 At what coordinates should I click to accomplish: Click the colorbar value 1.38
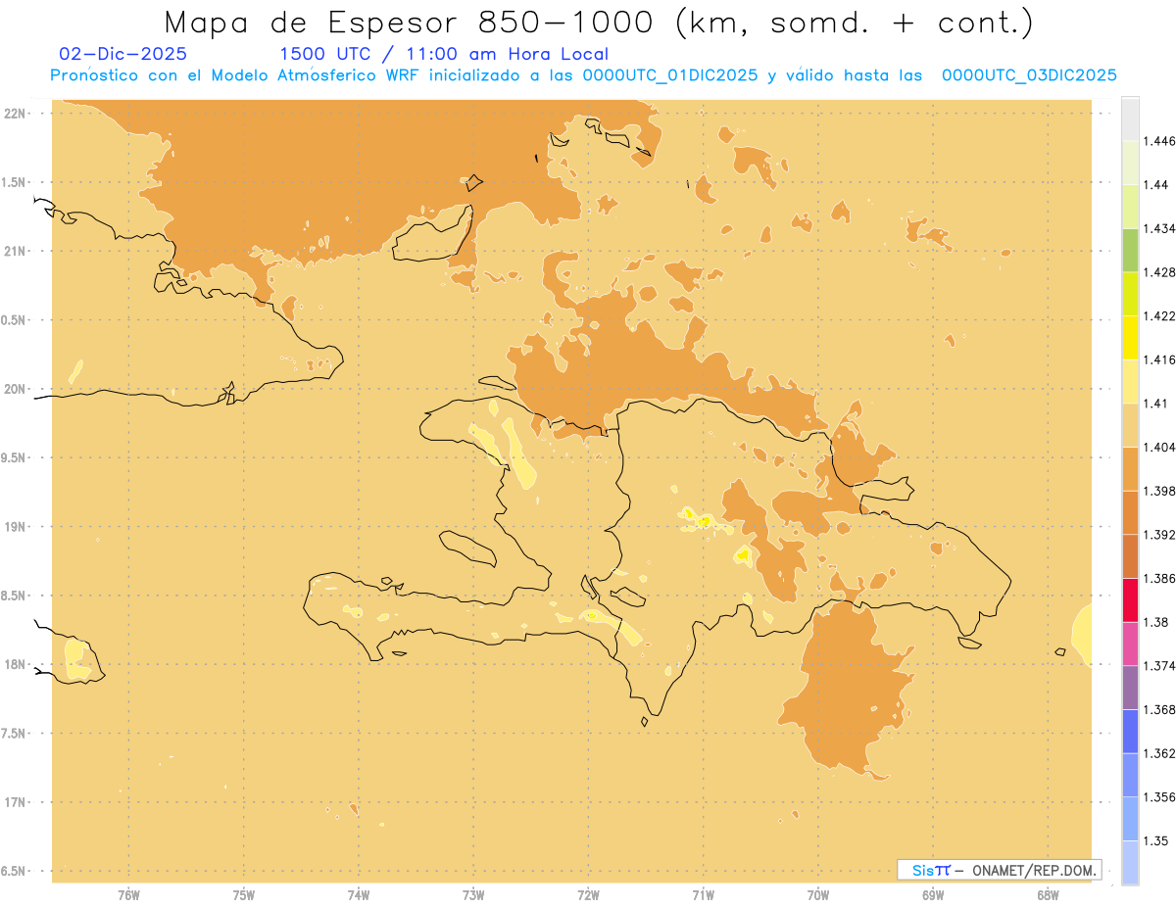(x=1156, y=622)
